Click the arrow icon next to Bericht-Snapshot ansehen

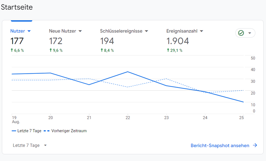click(255, 145)
